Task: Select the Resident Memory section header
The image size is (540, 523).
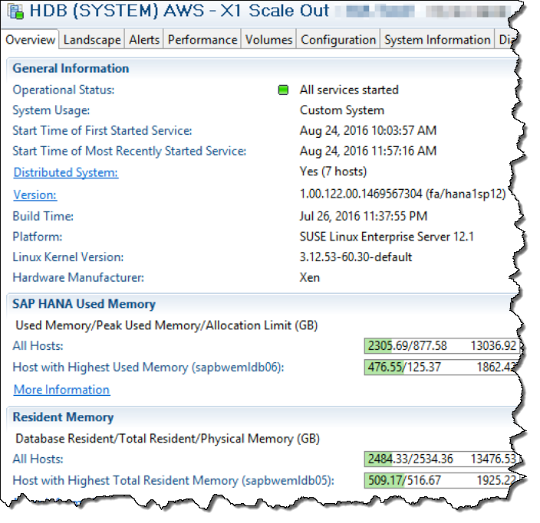Action: coord(63,417)
